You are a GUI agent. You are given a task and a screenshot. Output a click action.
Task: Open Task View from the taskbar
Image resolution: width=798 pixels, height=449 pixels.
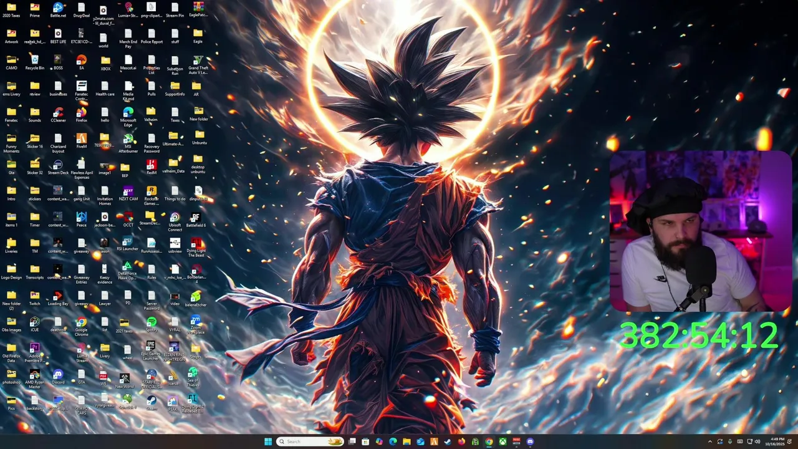(x=352, y=442)
